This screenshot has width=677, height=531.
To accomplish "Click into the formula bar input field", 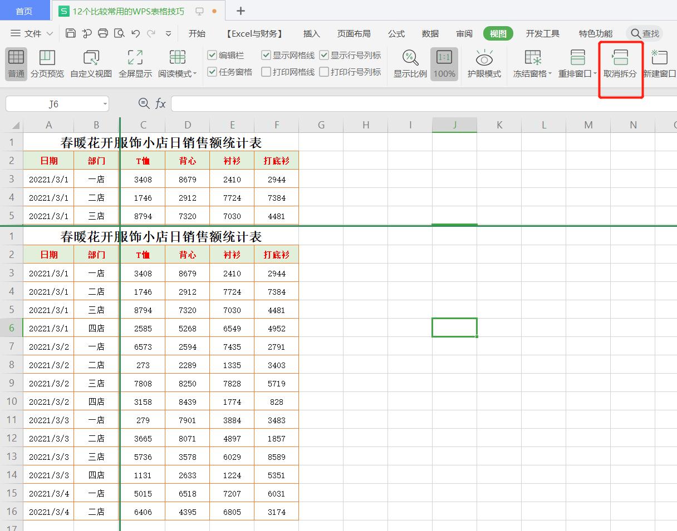I will tap(423, 104).
